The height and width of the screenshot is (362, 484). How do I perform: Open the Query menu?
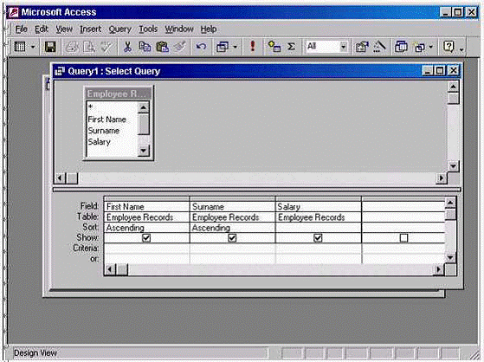(x=119, y=29)
